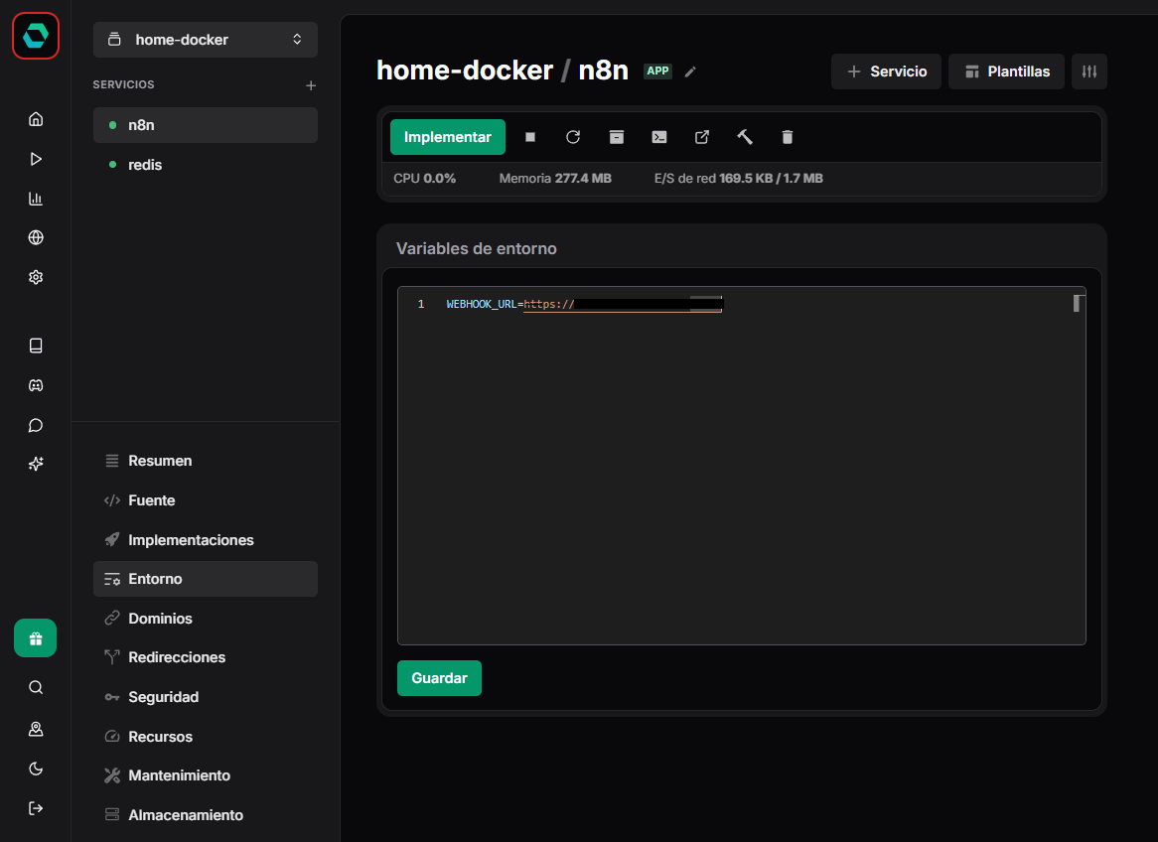This screenshot has width=1158, height=842.
Task: Click the + Servicio button
Action: tap(886, 71)
